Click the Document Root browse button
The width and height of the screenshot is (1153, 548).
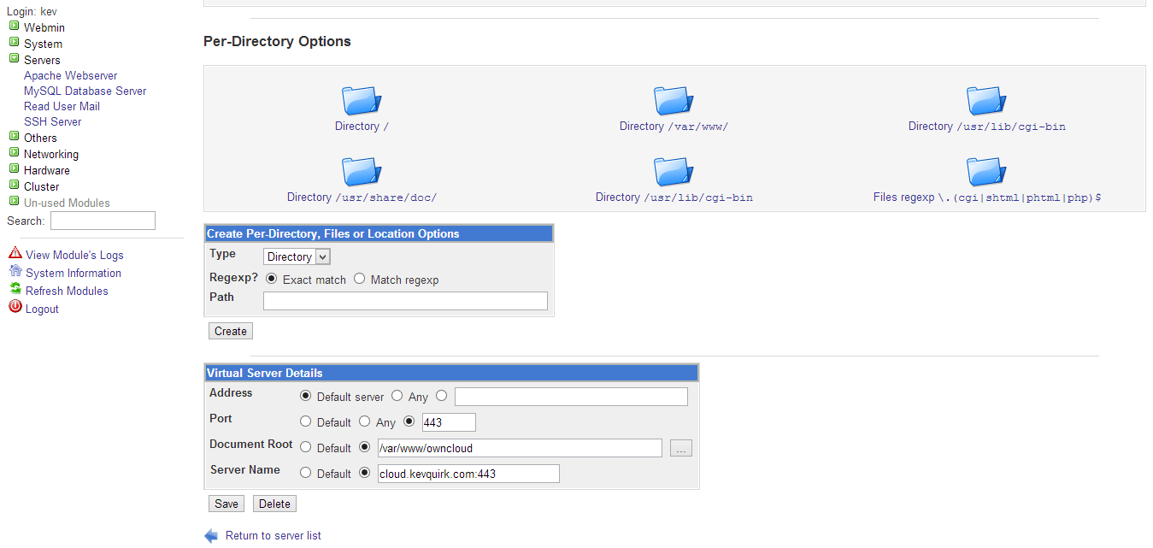(680, 448)
